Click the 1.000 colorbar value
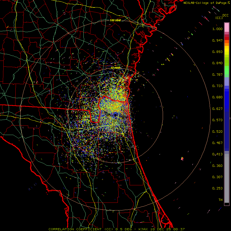The height and width of the screenshot is (231, 231). tap(217, 29)
